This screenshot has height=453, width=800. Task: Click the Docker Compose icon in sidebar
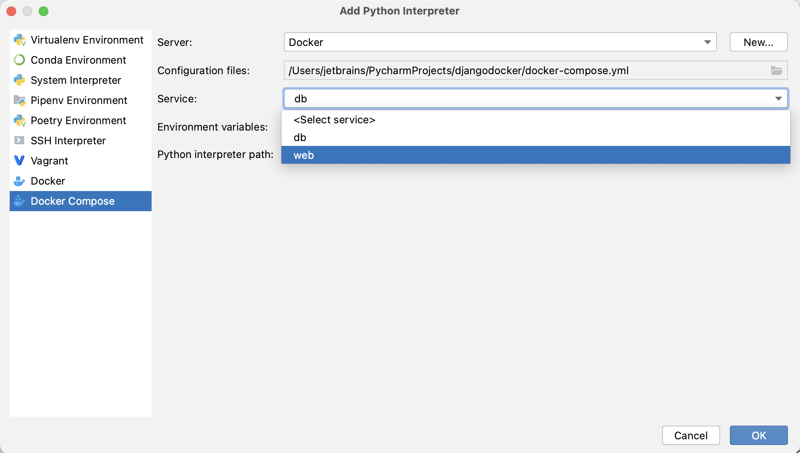pos(20,200)
